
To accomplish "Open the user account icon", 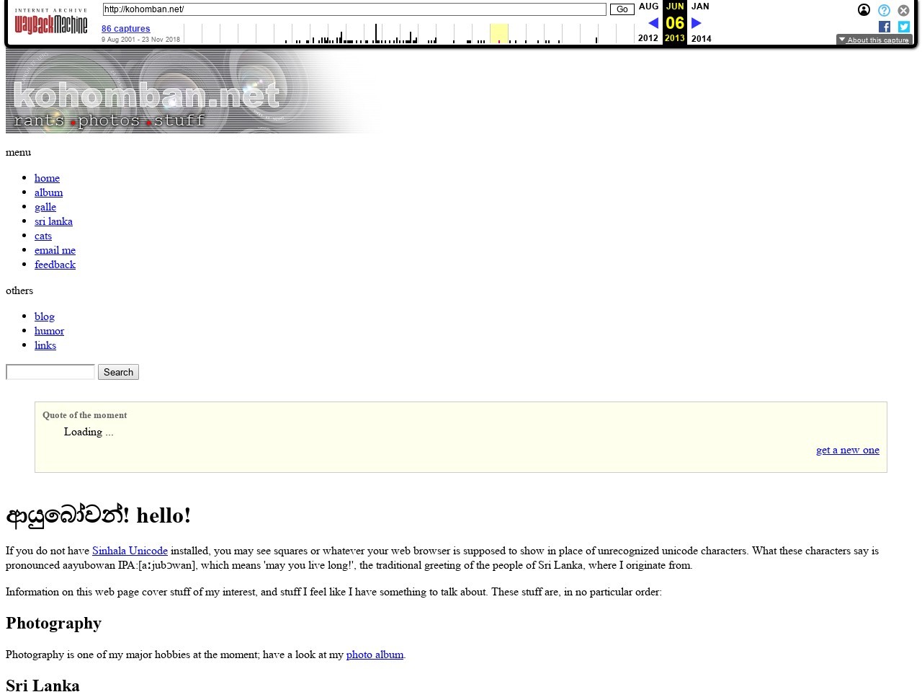I will 864,10.
